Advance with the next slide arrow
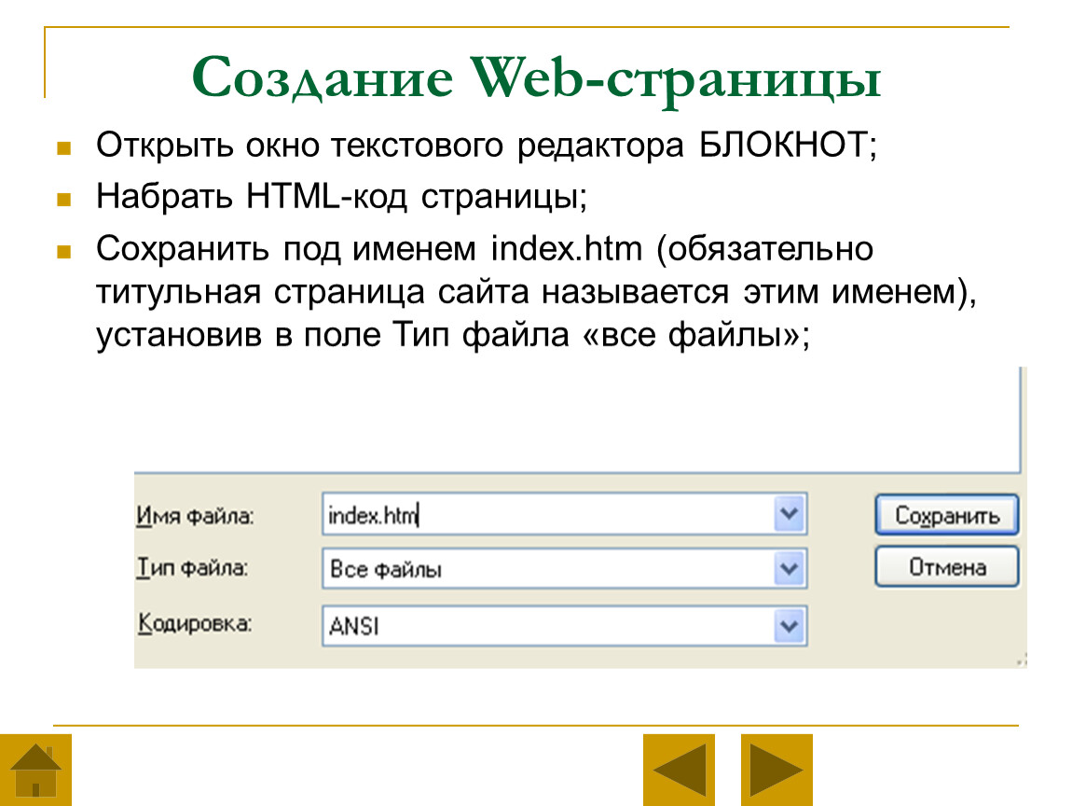The height and width of the screenshot is (806, 1072). point(777,770)
